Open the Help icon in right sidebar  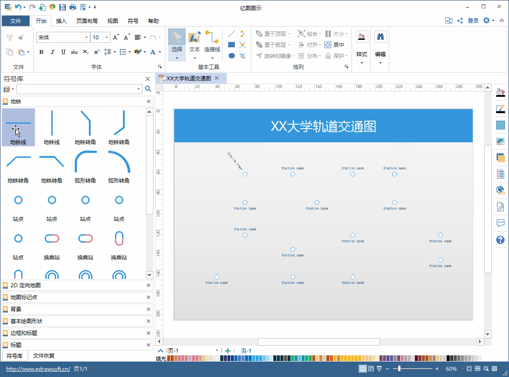[500, 240]
